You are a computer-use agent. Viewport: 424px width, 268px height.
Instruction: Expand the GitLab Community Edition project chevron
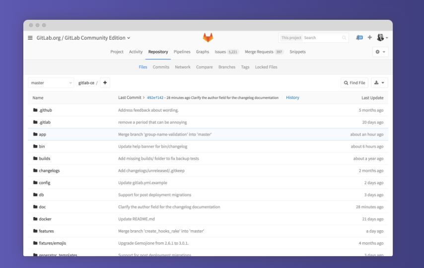pos(129,38)
